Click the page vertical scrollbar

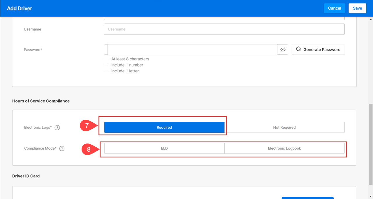(x=370, y=144)
